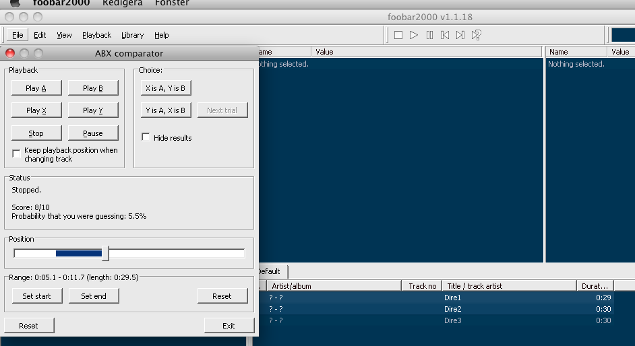Click the Set start button
Image resolution: width=635 pixels, height=346 pixels.
(x=37, y=296)
